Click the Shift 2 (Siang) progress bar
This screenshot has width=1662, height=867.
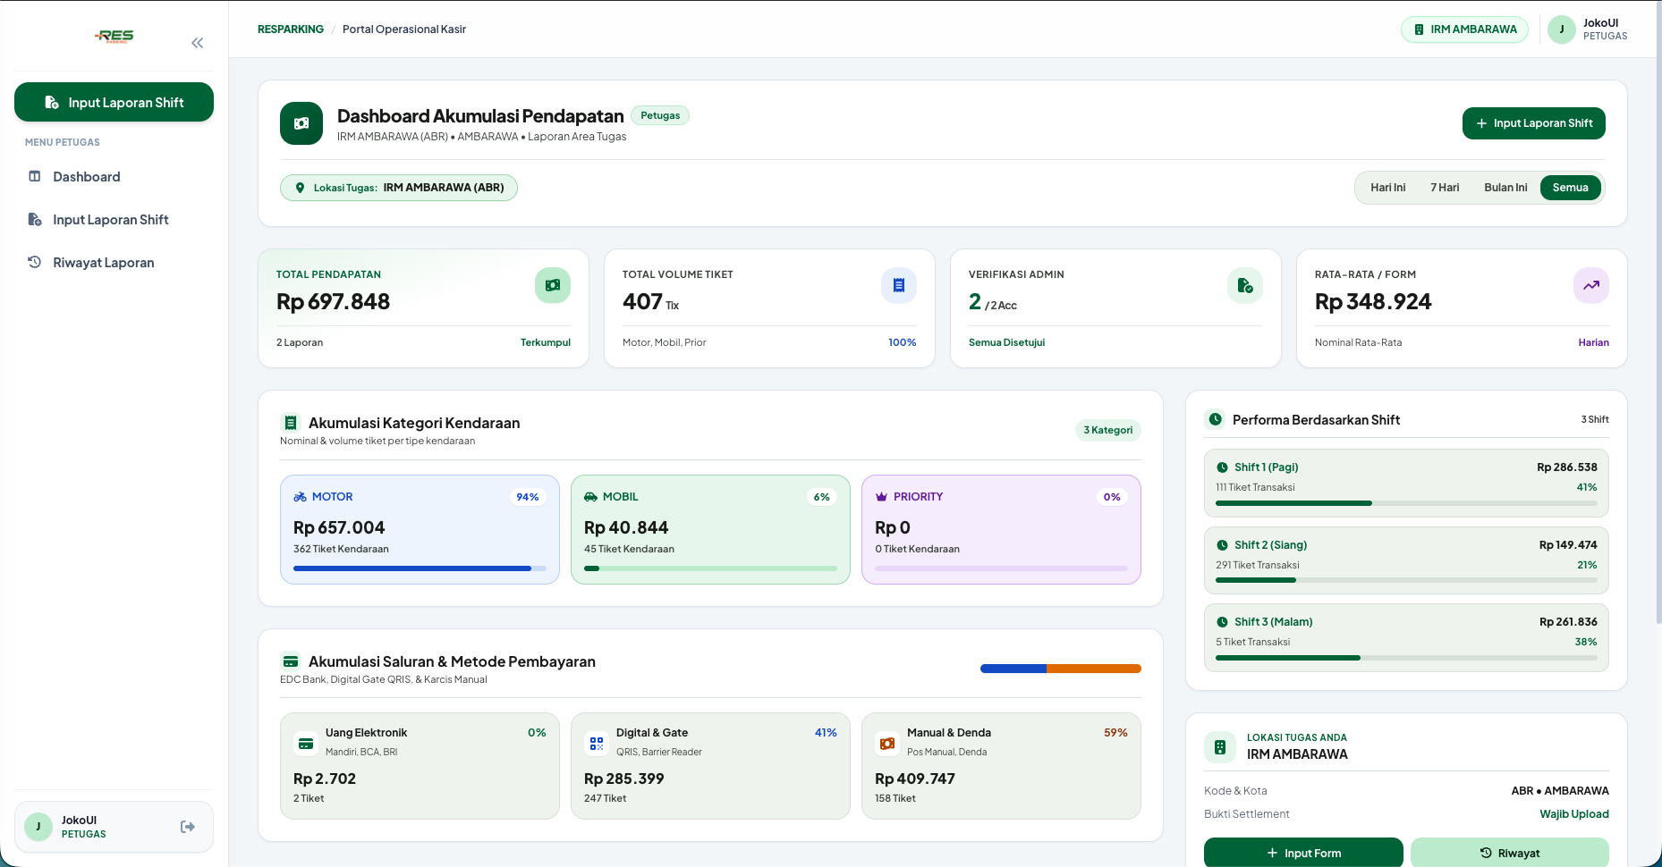tap(1406, 580)
